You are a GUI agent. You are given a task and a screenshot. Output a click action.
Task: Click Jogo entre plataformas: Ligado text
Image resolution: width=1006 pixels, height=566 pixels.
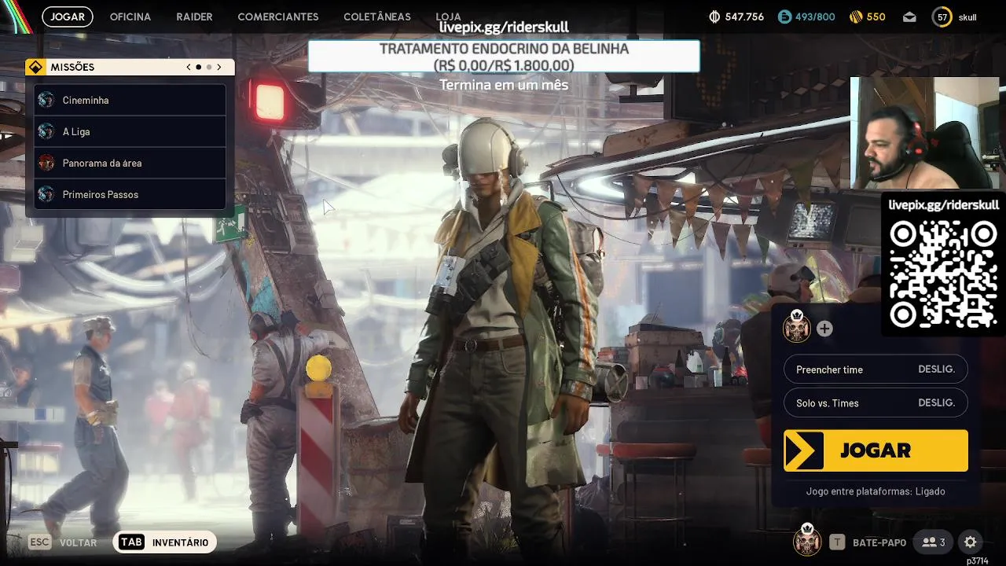876,491
